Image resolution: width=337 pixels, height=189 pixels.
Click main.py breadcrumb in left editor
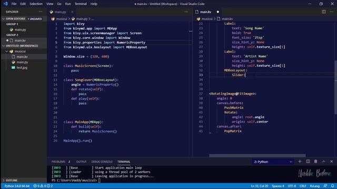coord(82,19)
